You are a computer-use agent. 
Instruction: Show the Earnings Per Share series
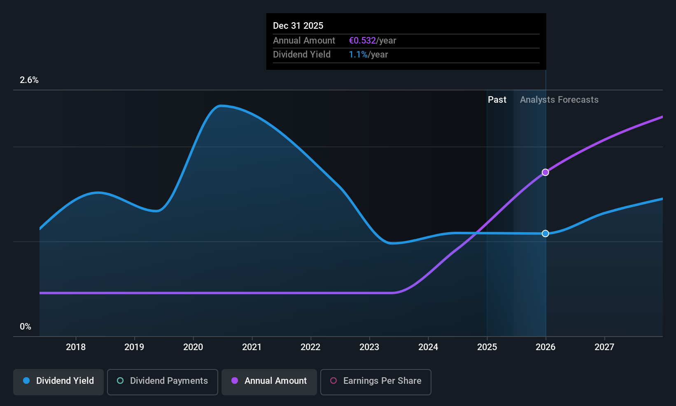click(376, 382)
